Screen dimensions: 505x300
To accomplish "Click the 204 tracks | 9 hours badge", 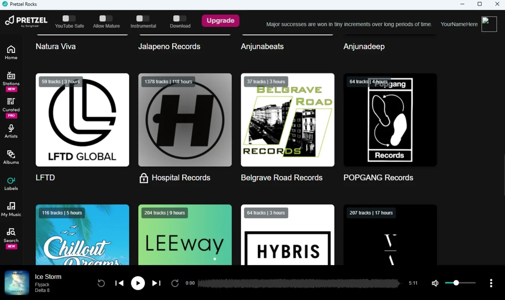I will [165, 213].
